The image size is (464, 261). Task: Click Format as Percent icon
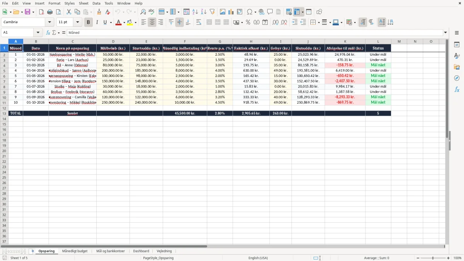coord(248,22)
